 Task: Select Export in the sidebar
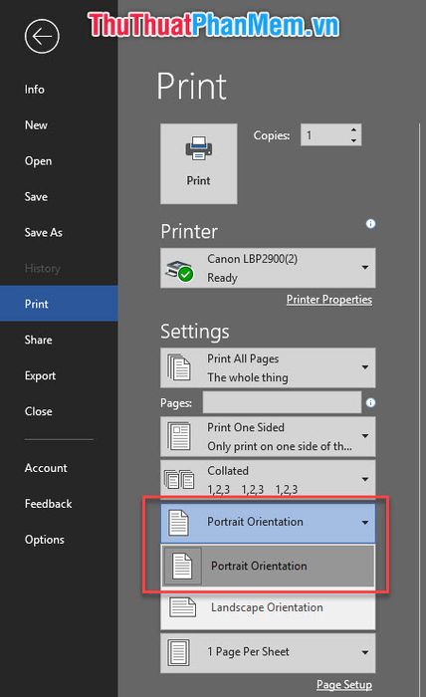coord(40,375)
